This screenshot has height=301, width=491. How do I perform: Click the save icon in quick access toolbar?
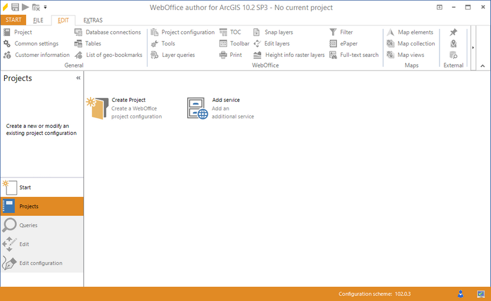pyautogui.click(x=15, y=7)
